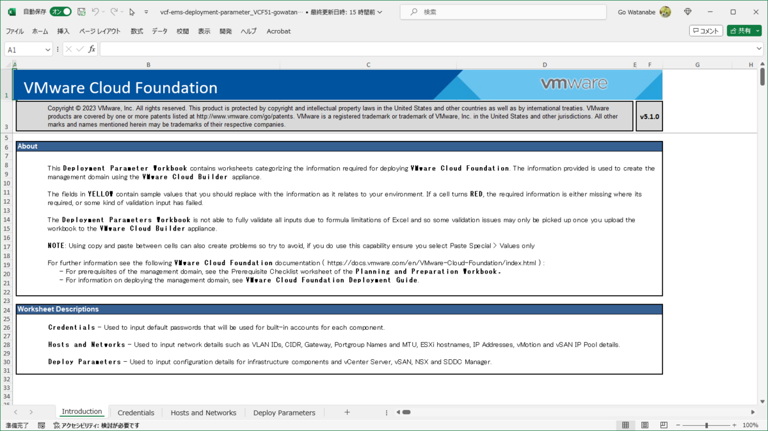Expand the formula bar with chevron
The image size is (768, 431).
point(759,49)
